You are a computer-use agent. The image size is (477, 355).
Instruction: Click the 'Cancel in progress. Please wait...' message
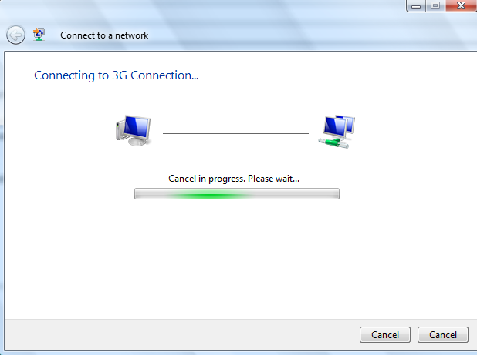pos(234,179)
